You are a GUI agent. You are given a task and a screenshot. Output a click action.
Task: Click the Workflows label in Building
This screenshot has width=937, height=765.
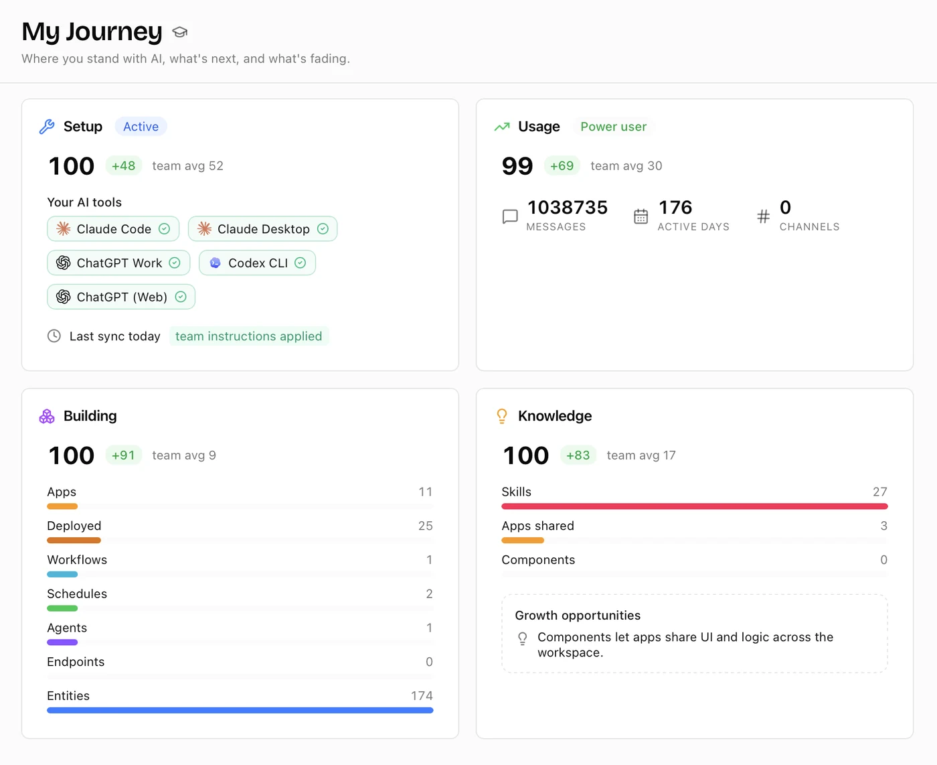[x=77, y=560]
